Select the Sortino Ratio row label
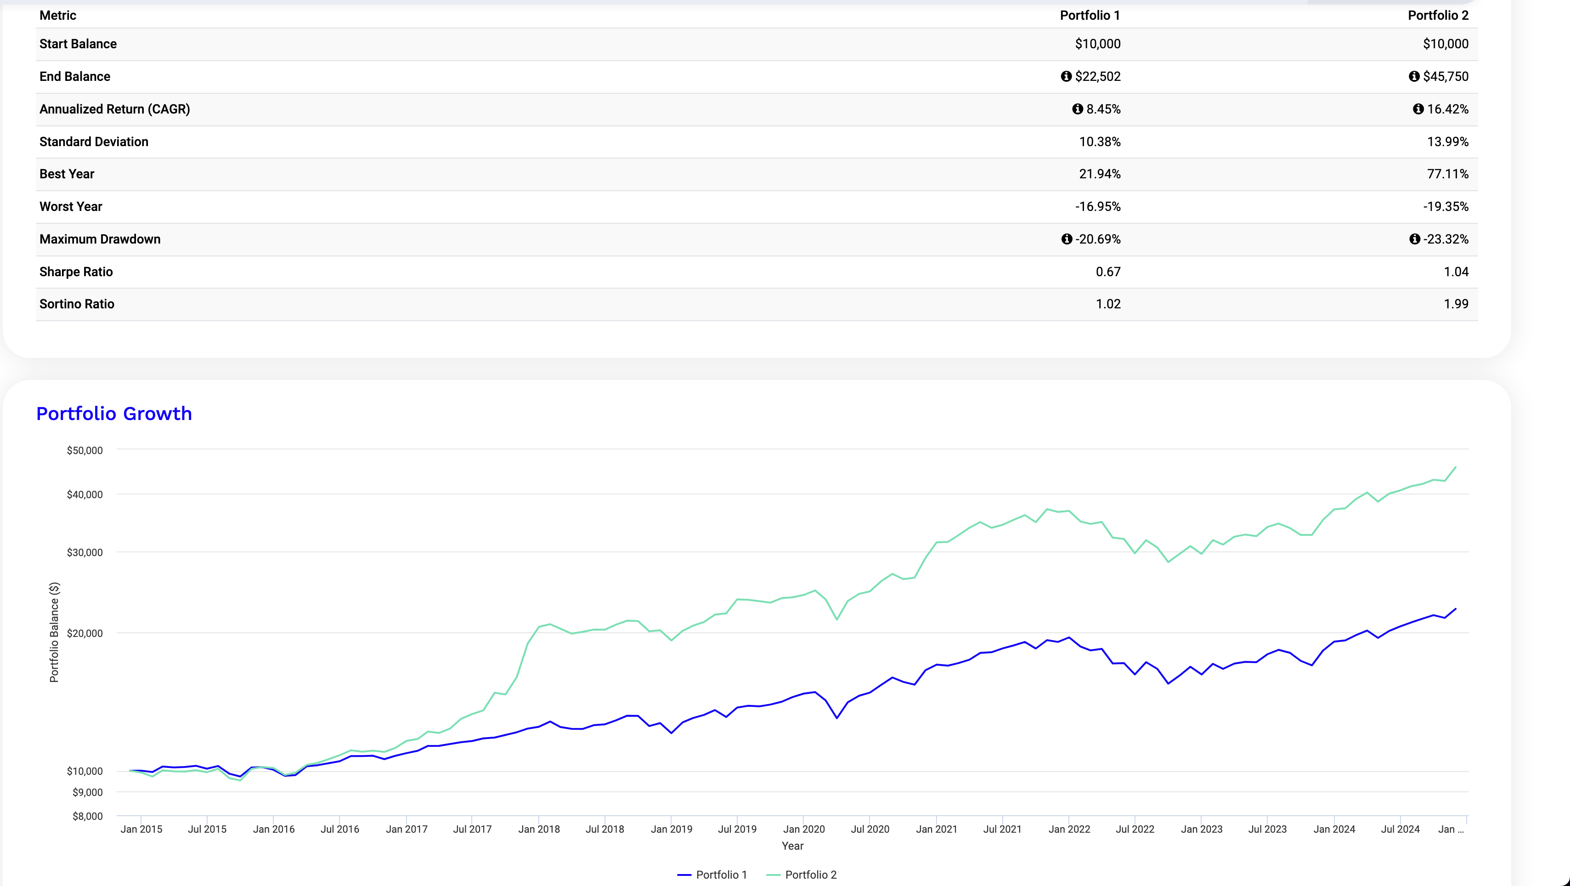 77,304
